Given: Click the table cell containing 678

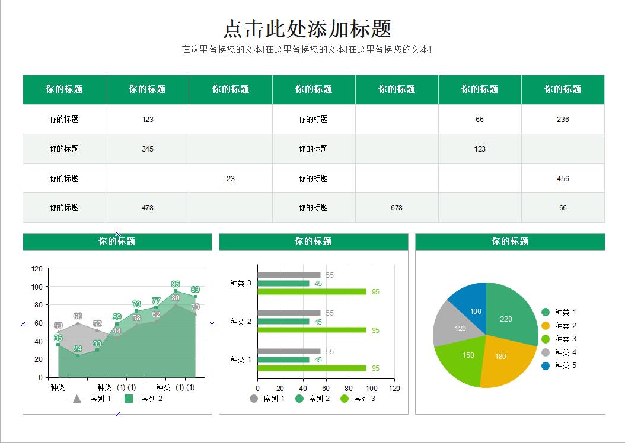Looking at the screenshot, I should (396, 208).
